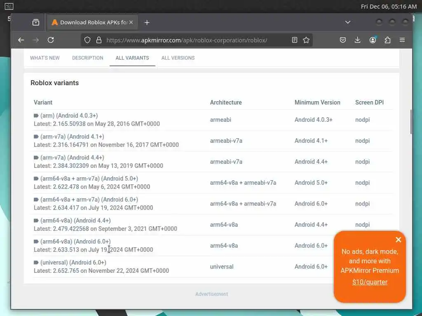Close the APKMirror Premium orange popup
This screenshot has height=316, width=422.
click(399, 240)
